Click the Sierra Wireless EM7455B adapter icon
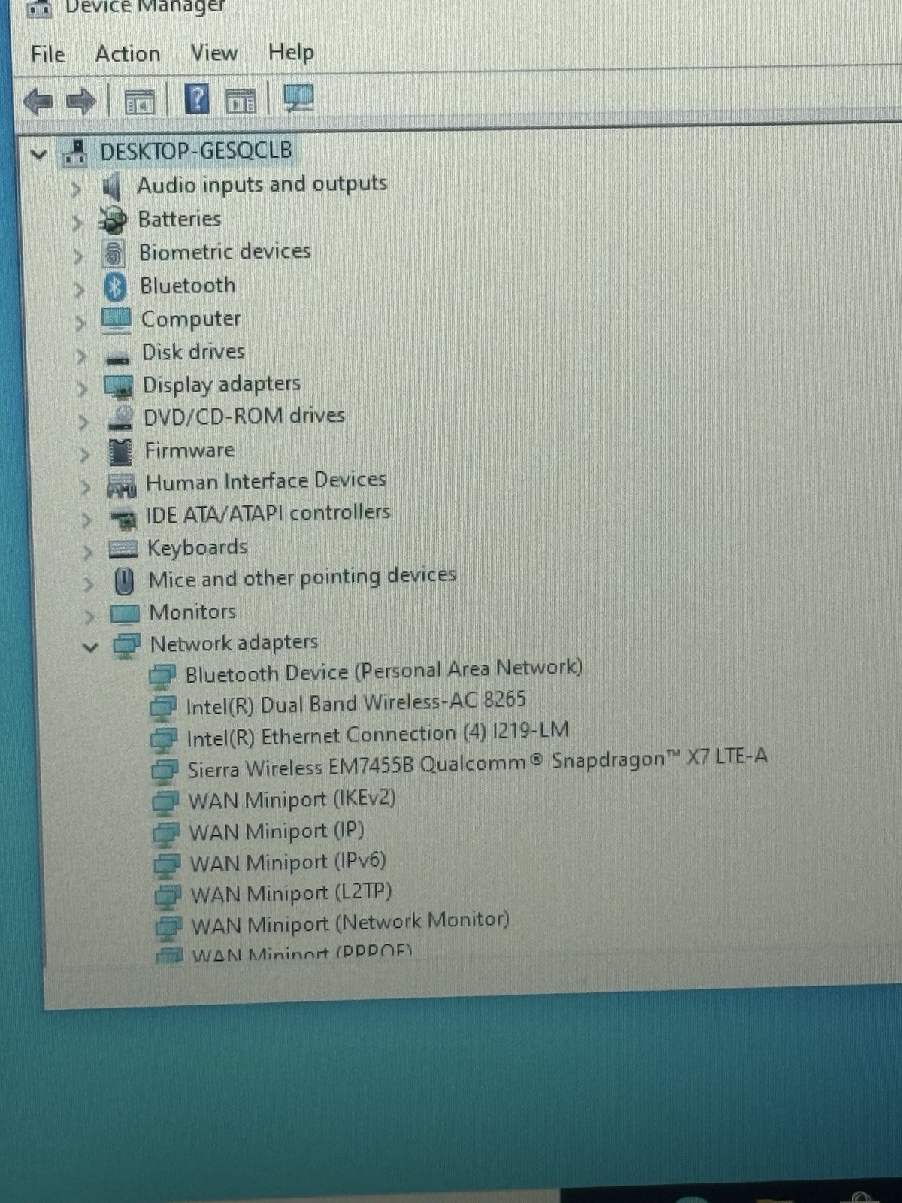902x1203 pixels. [165, 770]
